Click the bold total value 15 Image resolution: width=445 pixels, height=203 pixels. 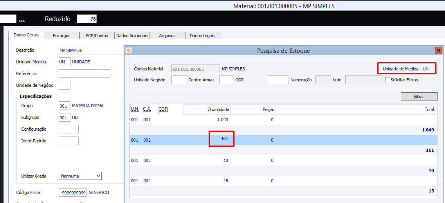pyautogui.click(x=431, y=191)
